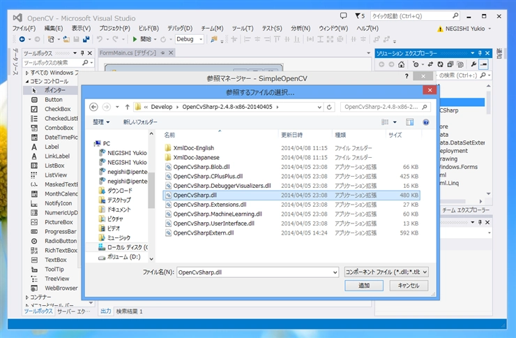Viewport: 516px width, 338px height.
Task: Open 編集(E) menu
Action: coord(54,29)
